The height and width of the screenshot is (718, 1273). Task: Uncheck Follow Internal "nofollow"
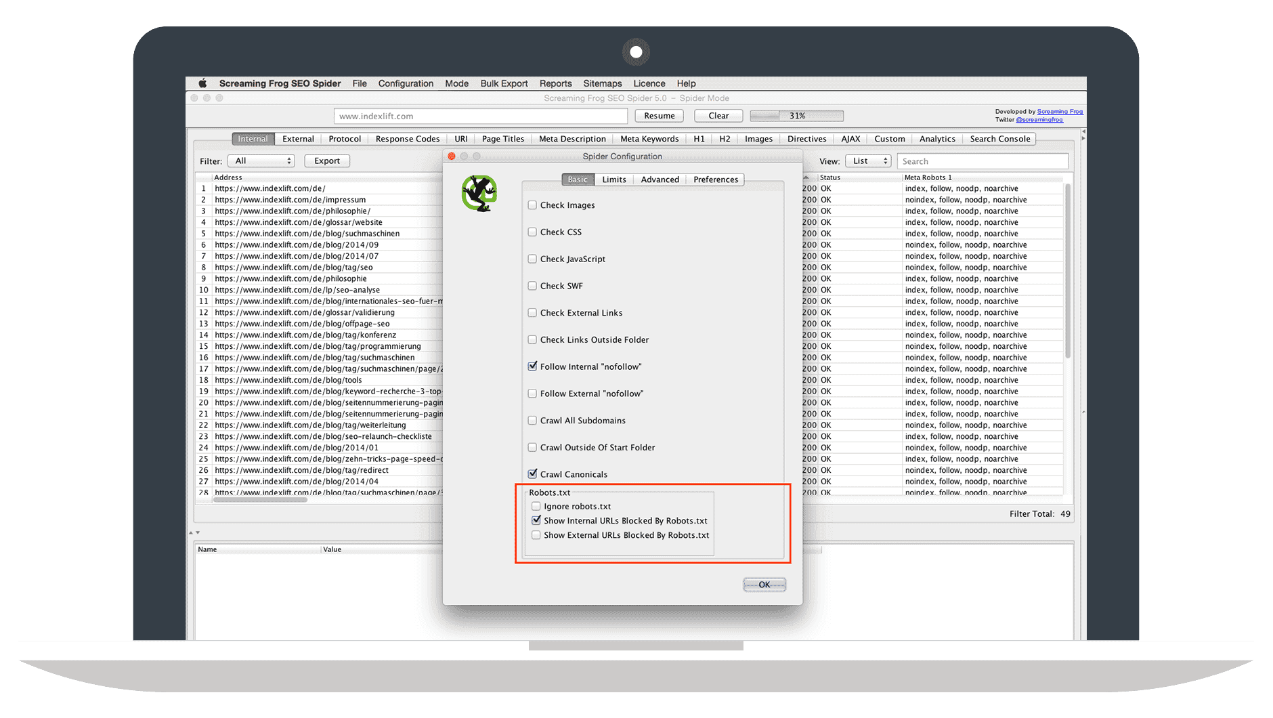(532, 366)
